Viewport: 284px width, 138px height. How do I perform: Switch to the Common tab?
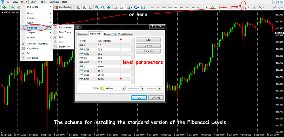tap(83, 34)
